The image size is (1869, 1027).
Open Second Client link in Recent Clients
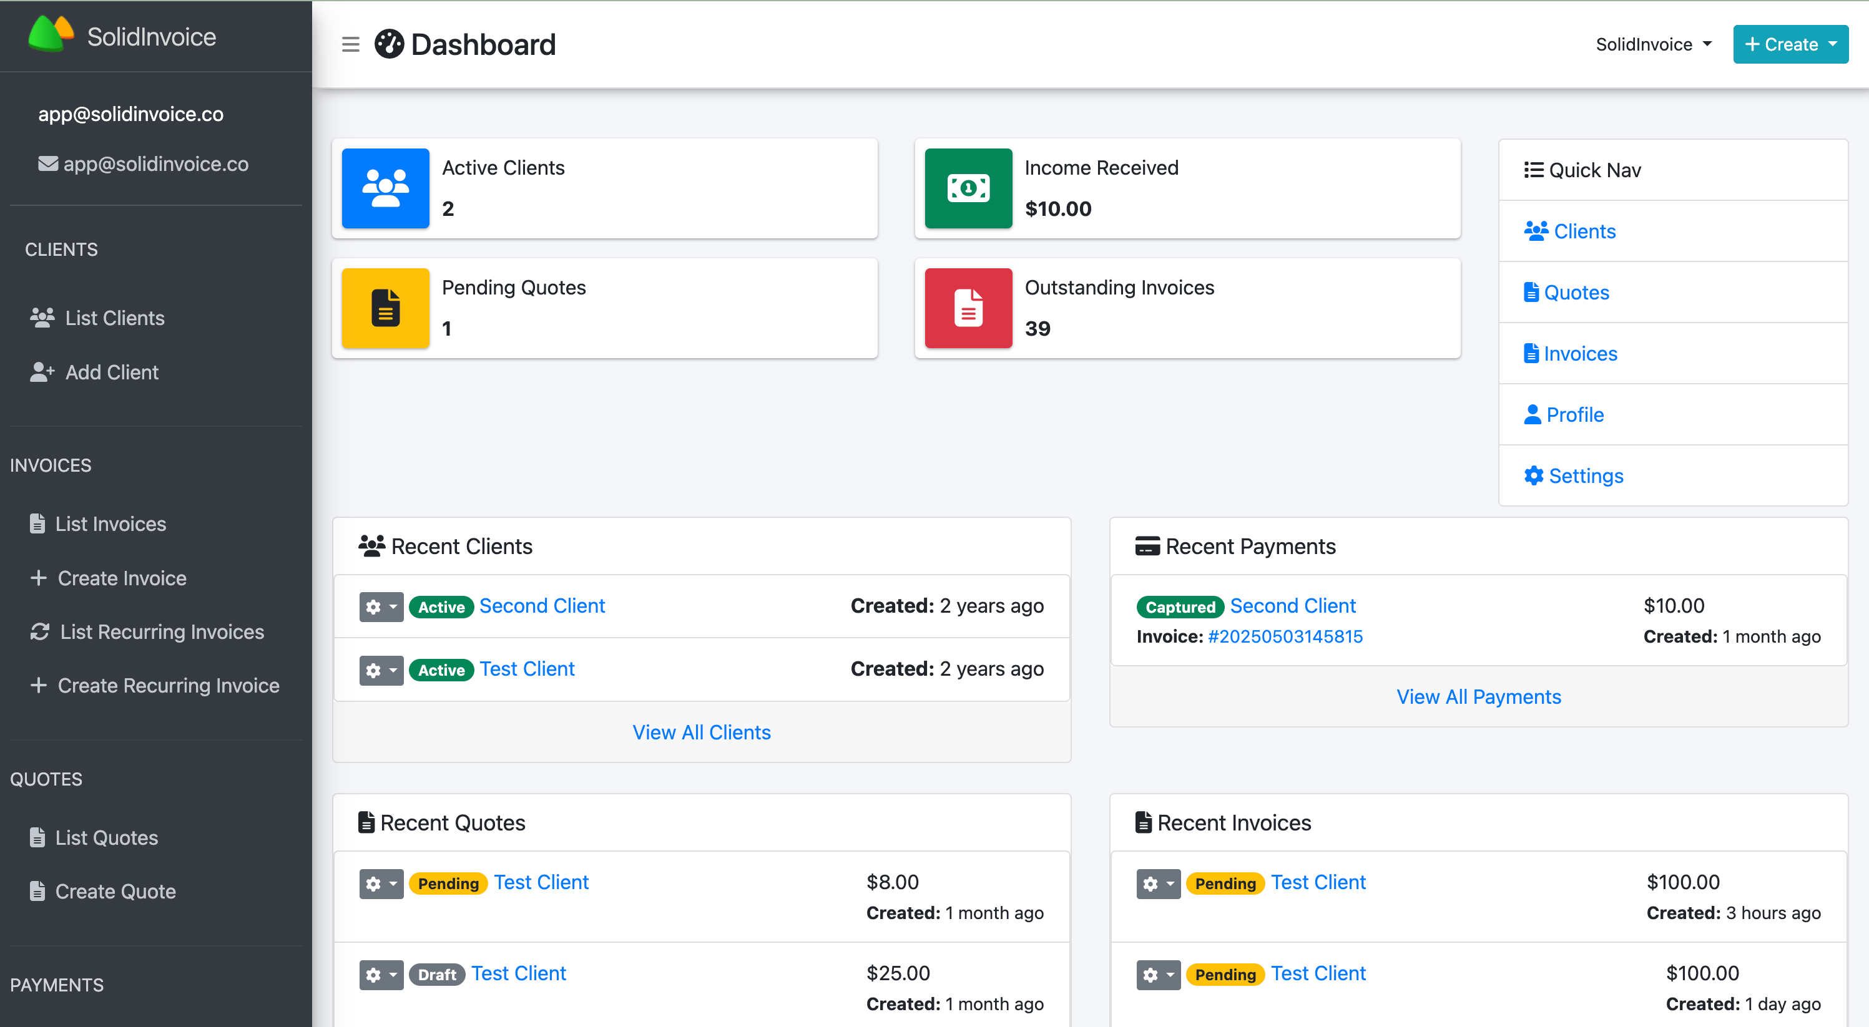click(x=542, y=606)
